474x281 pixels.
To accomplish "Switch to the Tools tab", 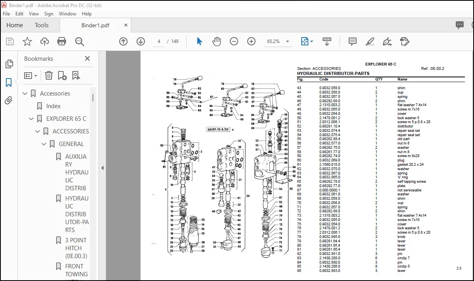I will [42, 25].
